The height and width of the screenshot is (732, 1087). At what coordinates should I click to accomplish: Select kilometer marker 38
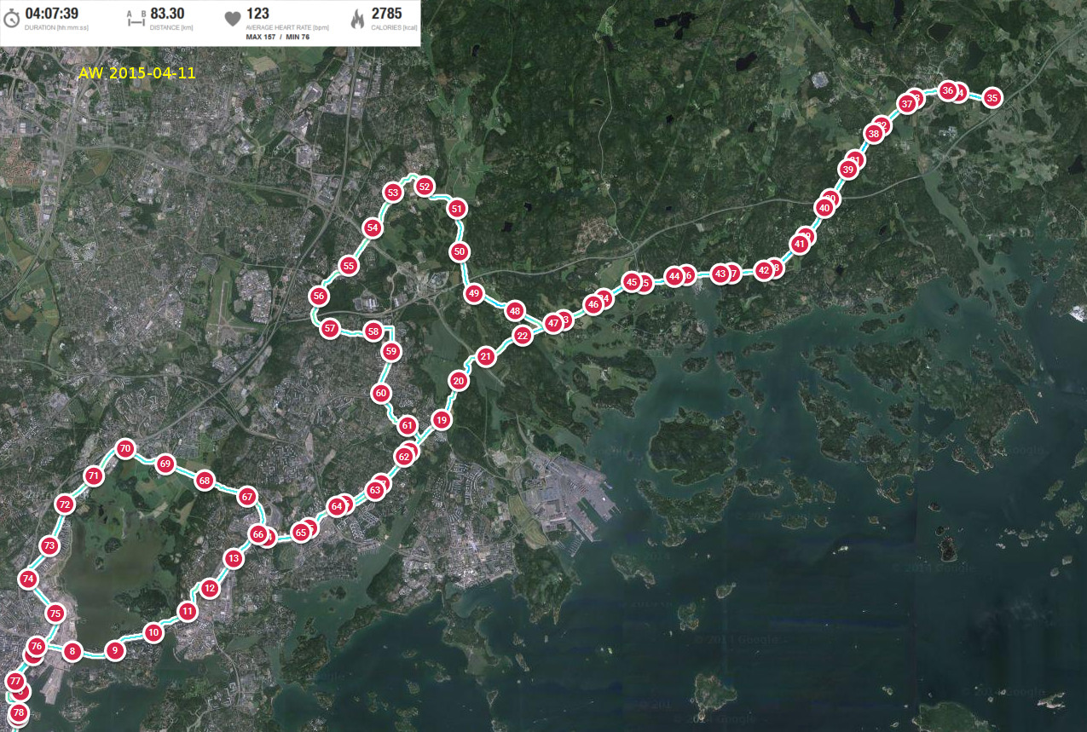pyautogui.click(x=873, y=134)
